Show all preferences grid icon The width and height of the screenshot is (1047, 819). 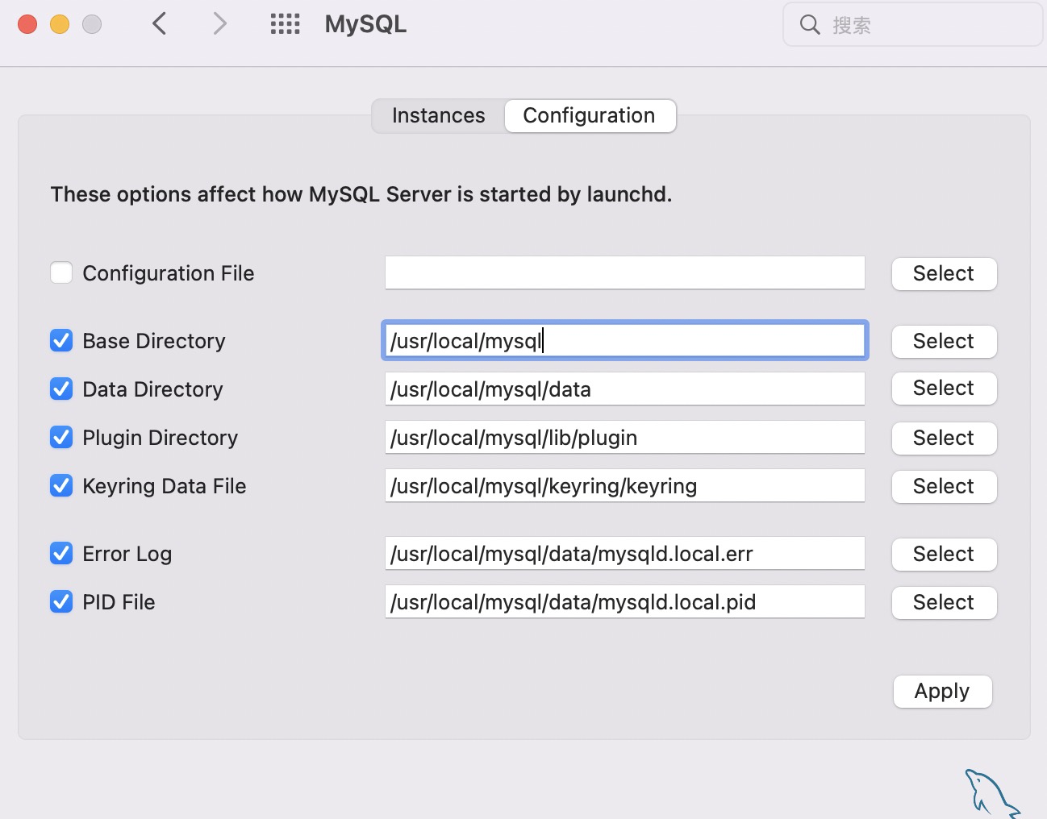[x=285, y=24]
